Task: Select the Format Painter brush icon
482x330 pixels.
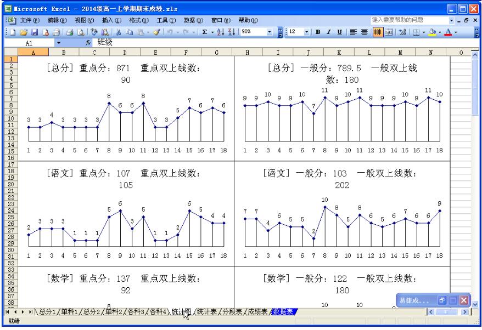Action: [157, 32]
